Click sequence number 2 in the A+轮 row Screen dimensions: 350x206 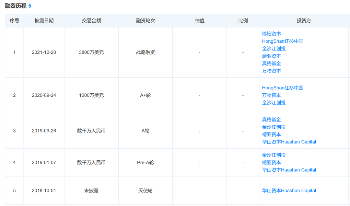[14, 95]
